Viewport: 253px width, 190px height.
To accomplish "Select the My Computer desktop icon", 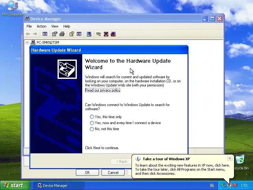I will click(x=12, y=9).
